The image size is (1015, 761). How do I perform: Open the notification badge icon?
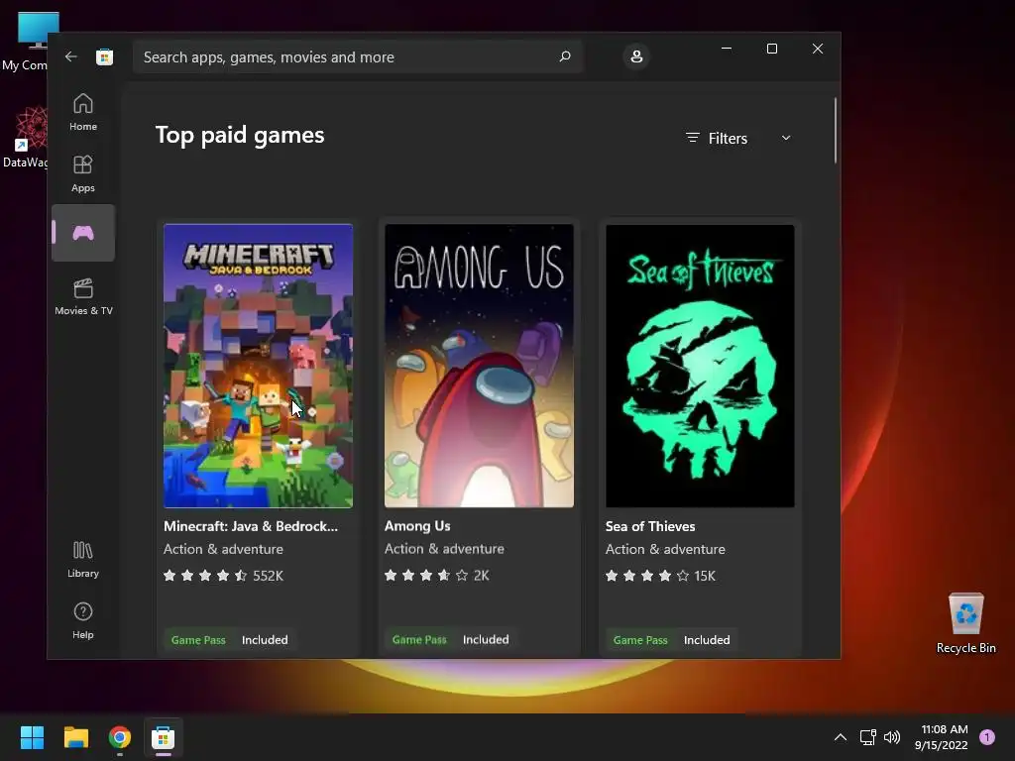(987, 736)
